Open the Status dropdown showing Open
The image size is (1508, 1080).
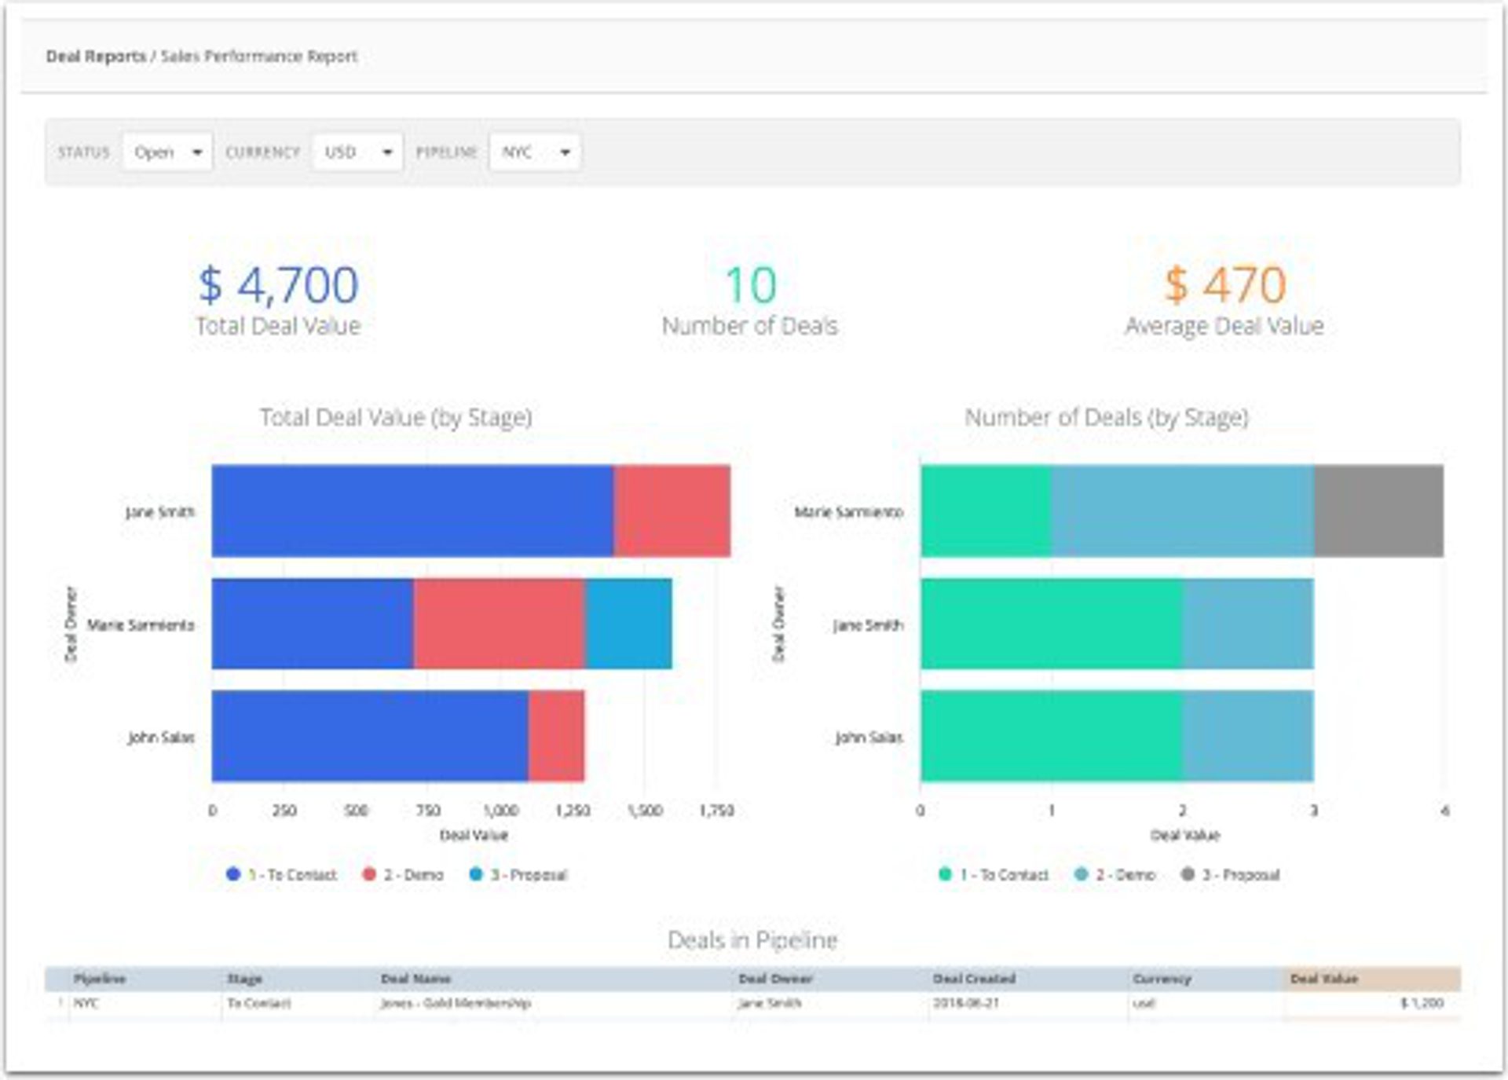167,152
